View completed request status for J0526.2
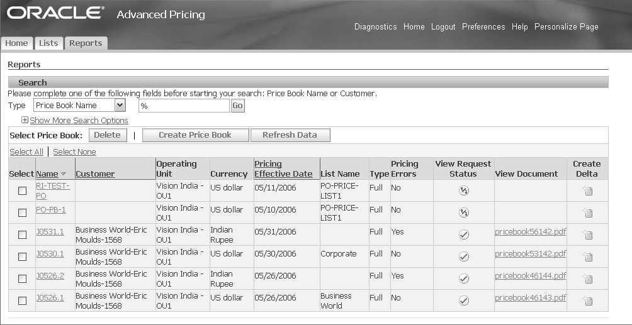The image size is (632, 325). click(463, 278)
